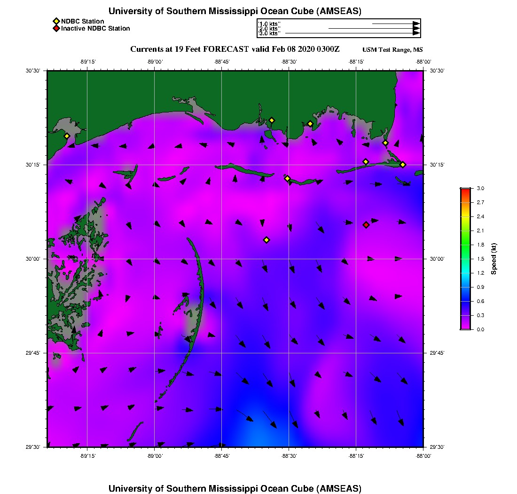
Task: Click the 'Currents at 19 Feet FORECAST' heading
Action: point(235,49)
